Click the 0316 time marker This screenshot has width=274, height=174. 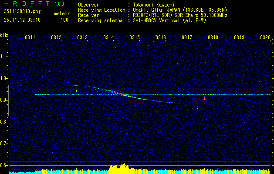pos(161,37)
